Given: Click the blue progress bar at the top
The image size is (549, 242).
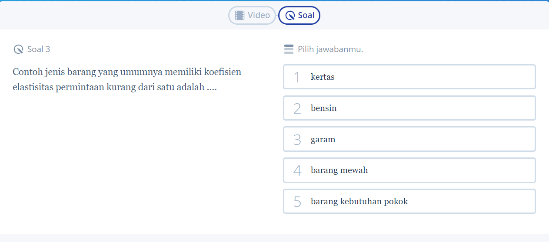Looking at the screenshot, I should pos(274,1).
